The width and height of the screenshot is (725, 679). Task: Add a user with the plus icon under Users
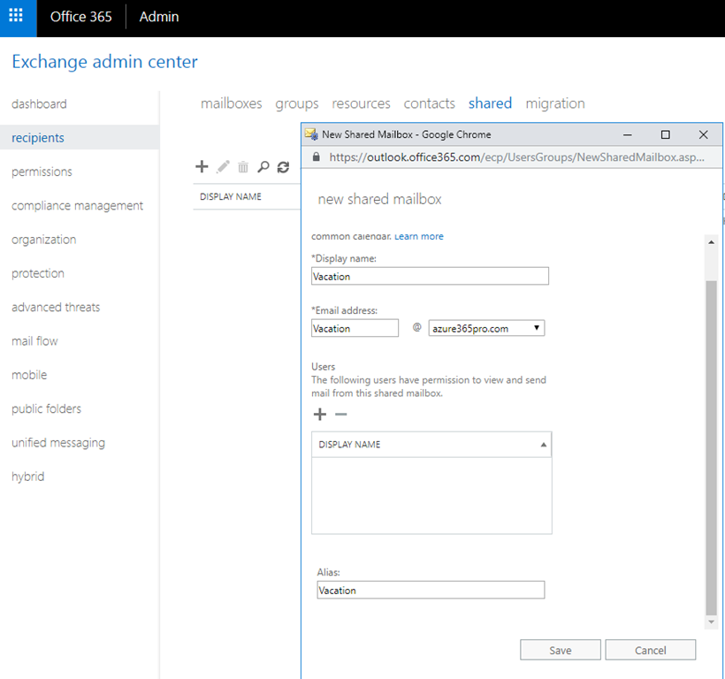(320, 414)
